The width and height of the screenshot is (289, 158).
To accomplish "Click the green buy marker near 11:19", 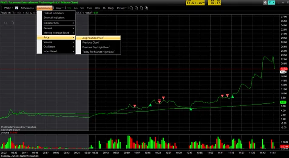I will (x=232, y=97).
